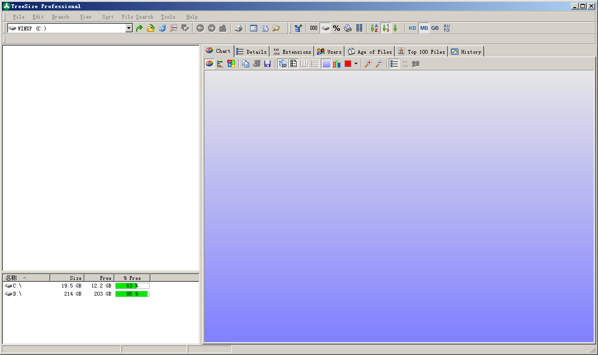Switch size unit to KB
Screen dimensions: 598x355
point(412,29)
